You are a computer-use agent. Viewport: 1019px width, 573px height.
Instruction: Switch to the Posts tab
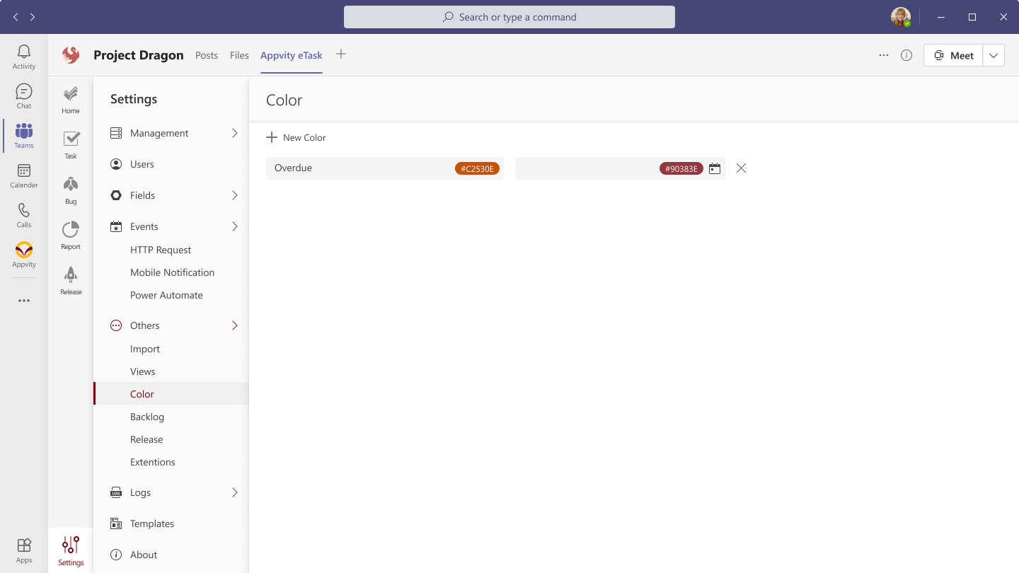point(207,55)
